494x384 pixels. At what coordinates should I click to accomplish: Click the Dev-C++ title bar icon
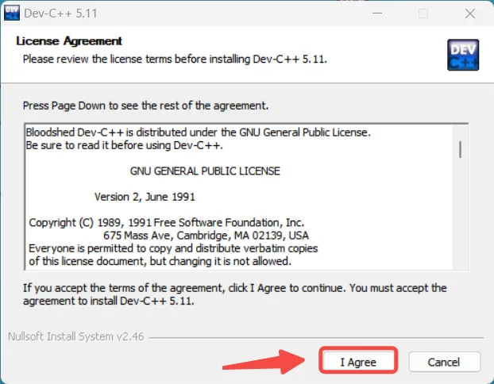click(x=12, y=13)
